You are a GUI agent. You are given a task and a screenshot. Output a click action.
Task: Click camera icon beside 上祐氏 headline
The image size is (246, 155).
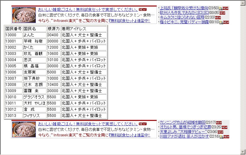coord(220,8)
